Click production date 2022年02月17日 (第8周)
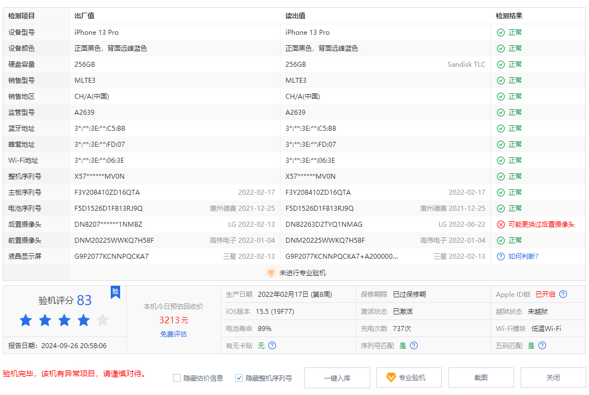The image size is (589, 395). coord(295,294)
